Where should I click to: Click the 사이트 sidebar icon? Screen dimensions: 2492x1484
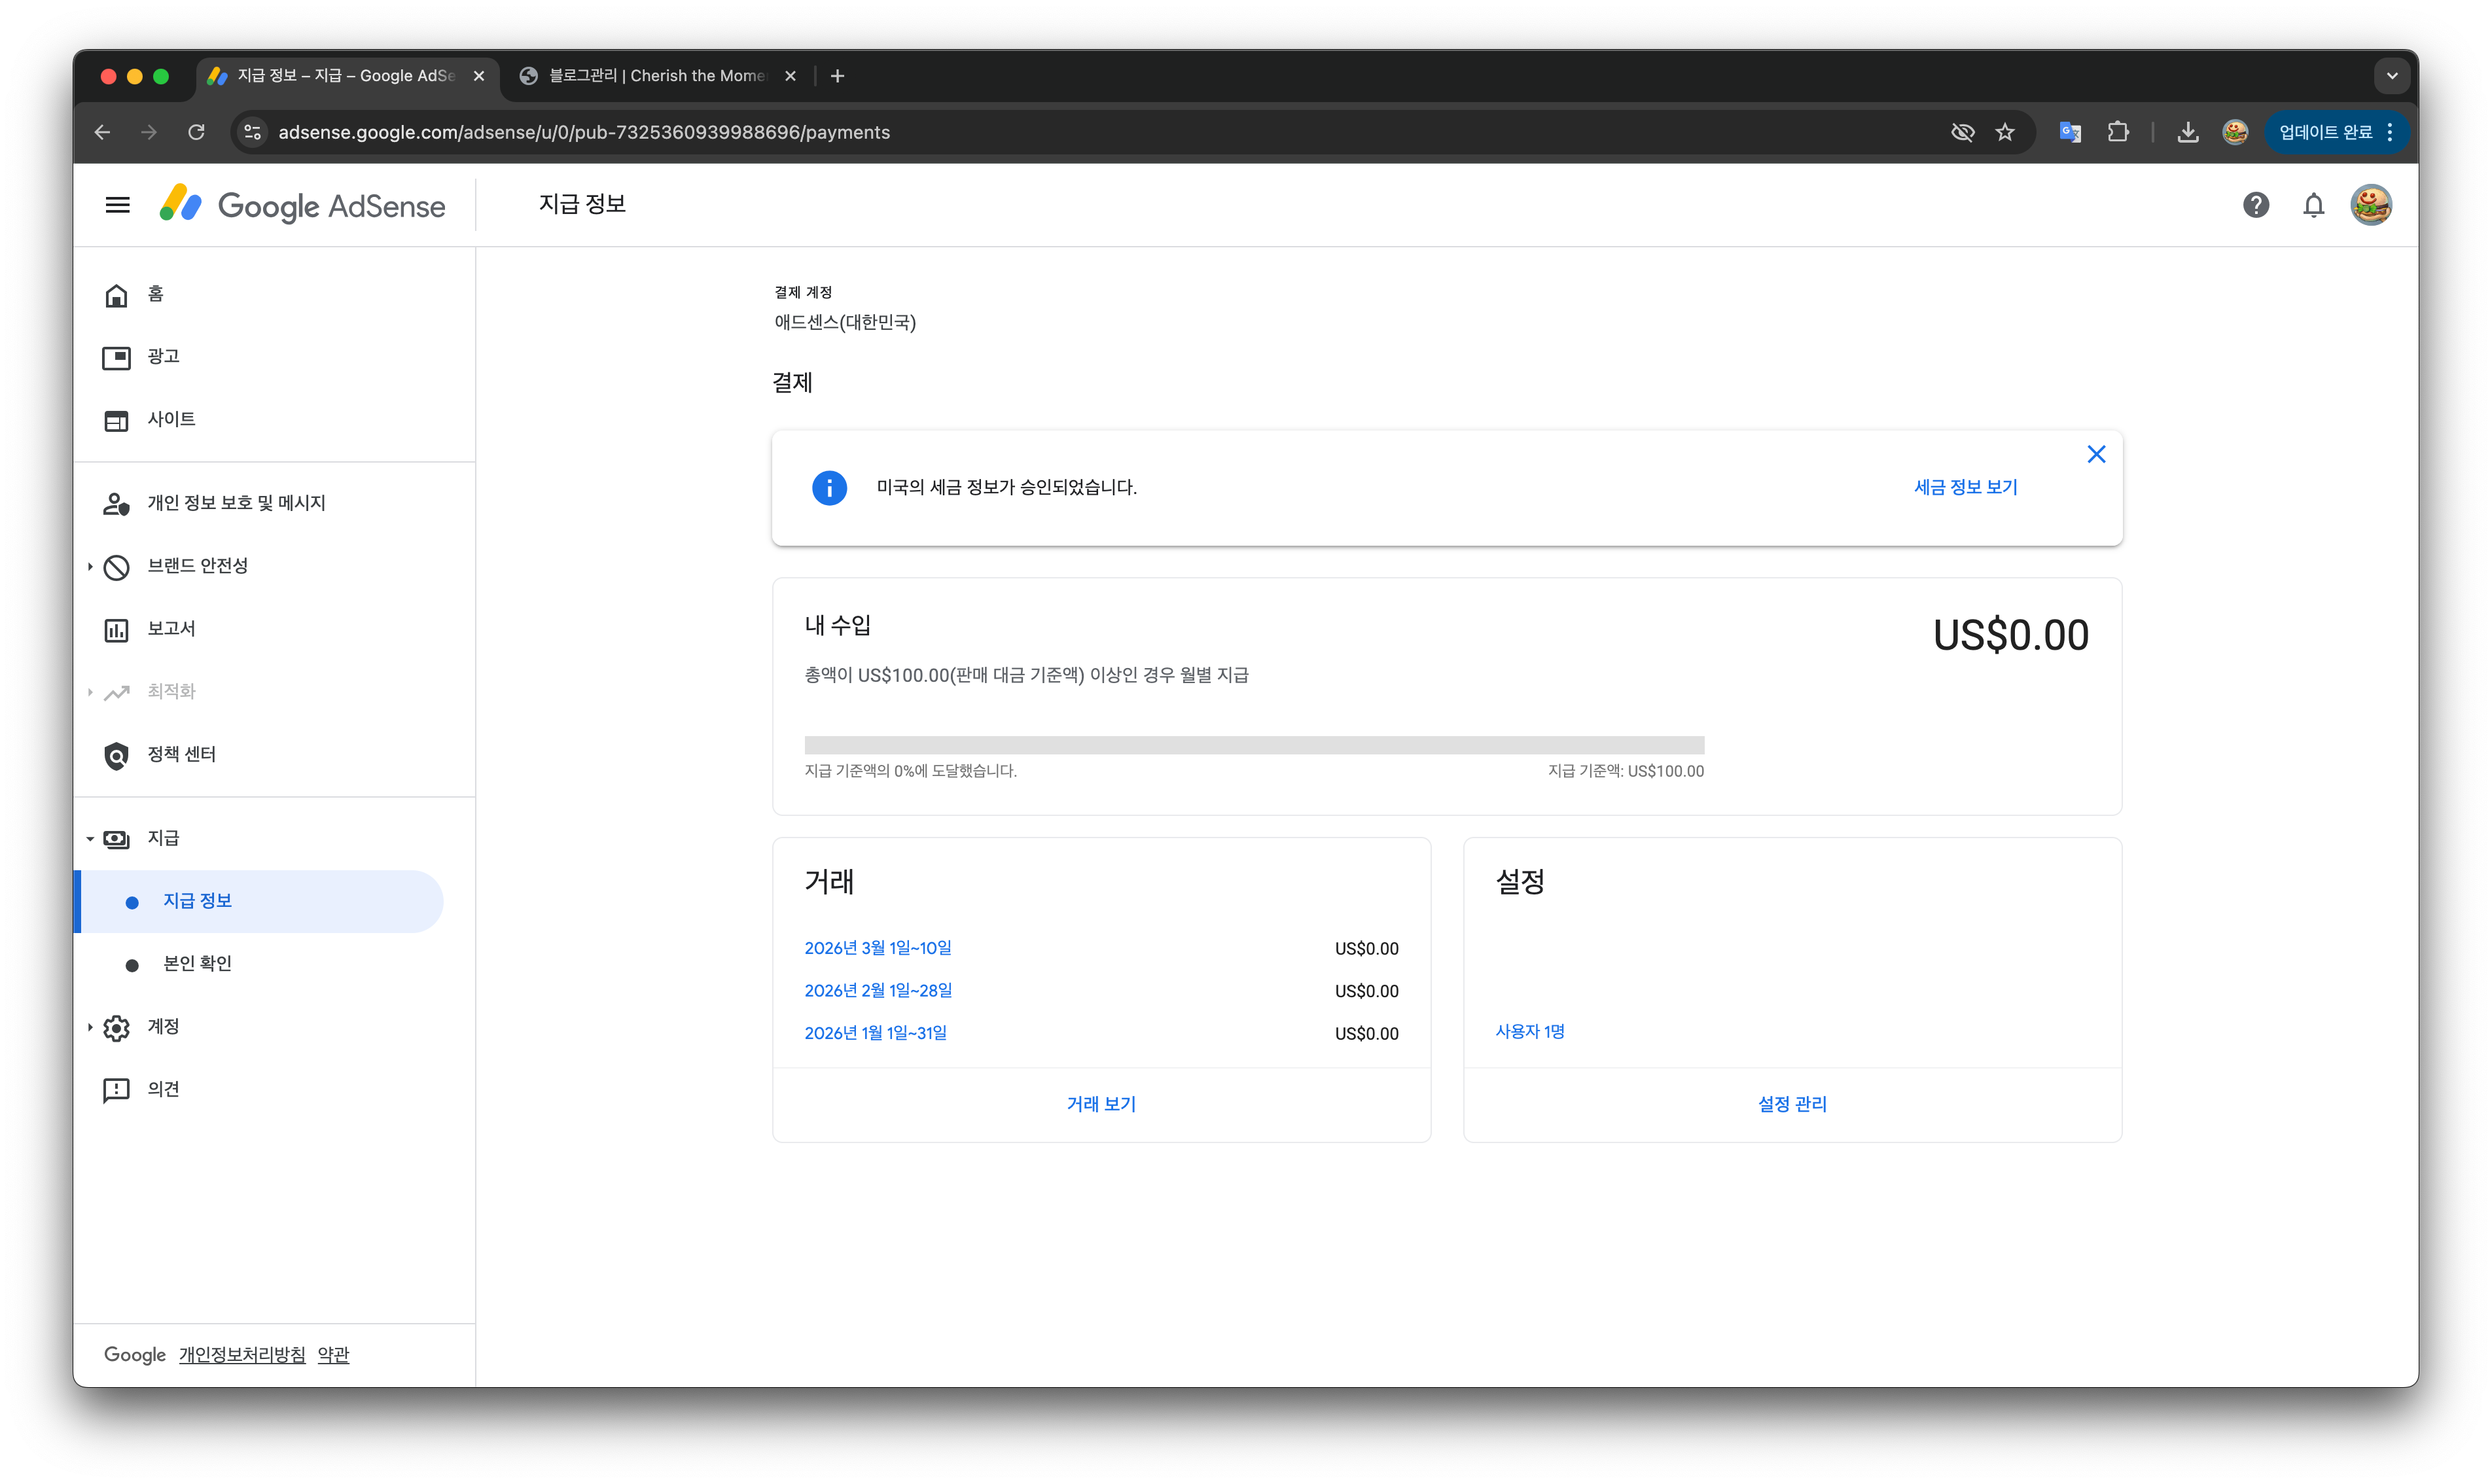pos(116,420)
